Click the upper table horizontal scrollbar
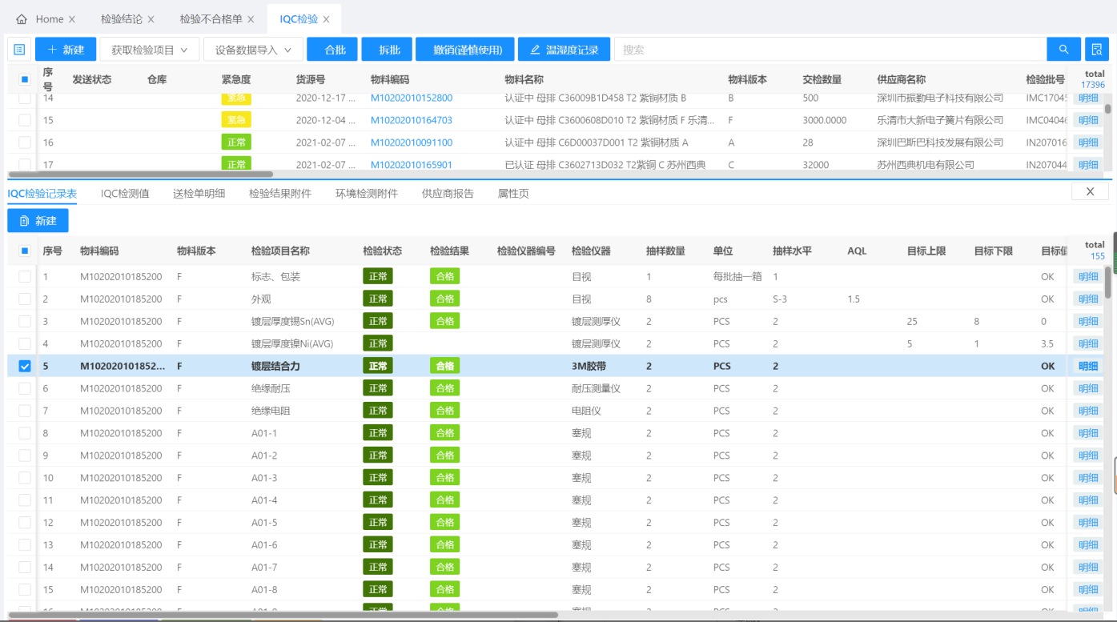This screenshot has height=622, width=1117. click(x=140, y=174)
